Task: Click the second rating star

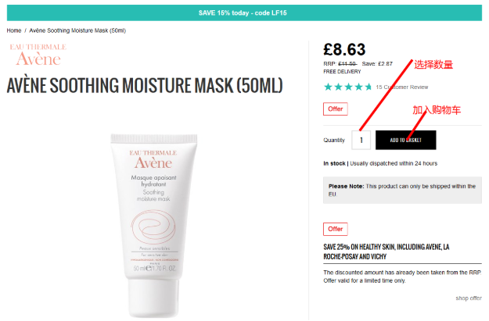Action: pos(338,87)
